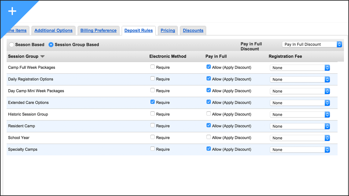Switch to the Discounts tab
This screenshot has height=196, width=349.
click(x=193, y=30)
